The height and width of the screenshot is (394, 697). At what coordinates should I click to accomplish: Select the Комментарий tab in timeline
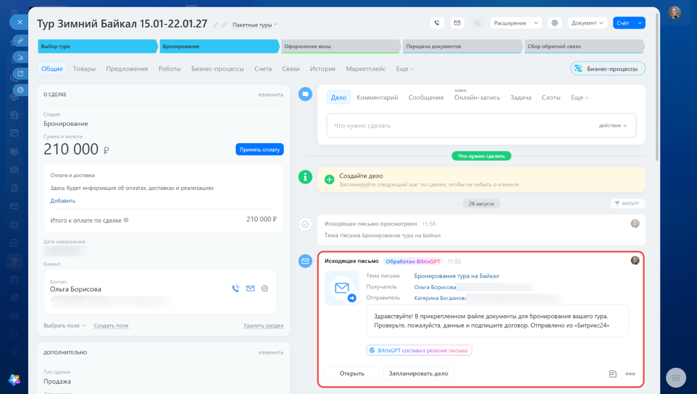377,97
